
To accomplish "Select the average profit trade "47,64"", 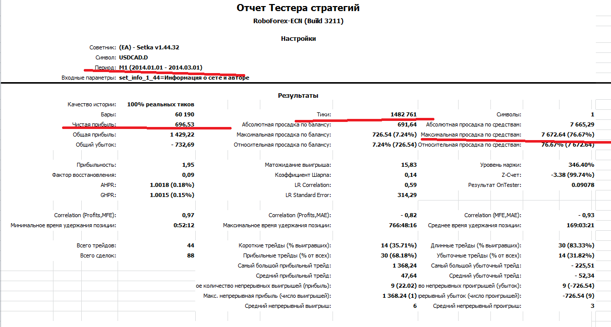I will [409, 276].
